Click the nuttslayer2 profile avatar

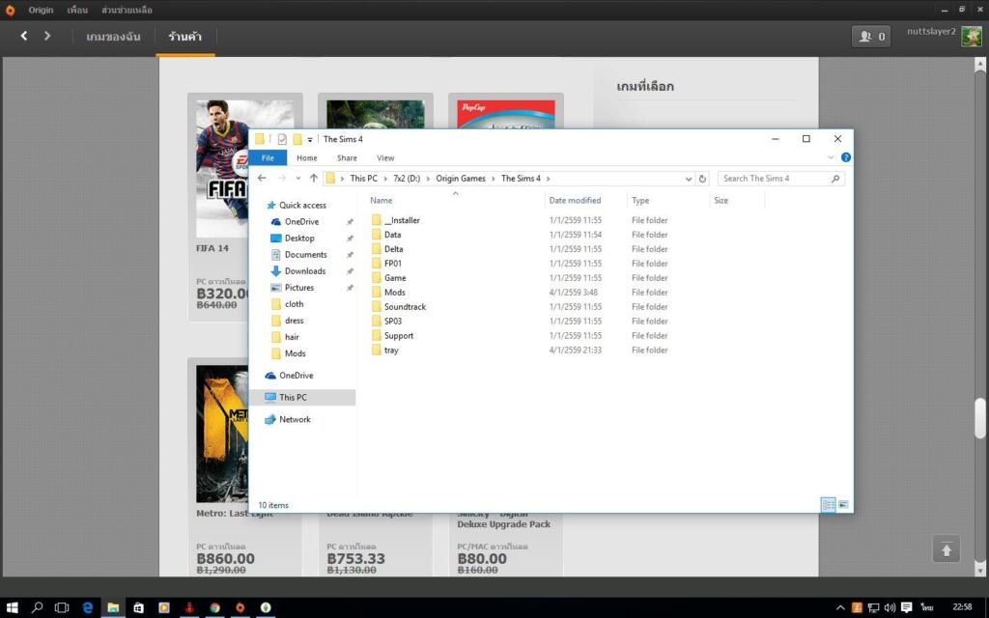(972, 37)
